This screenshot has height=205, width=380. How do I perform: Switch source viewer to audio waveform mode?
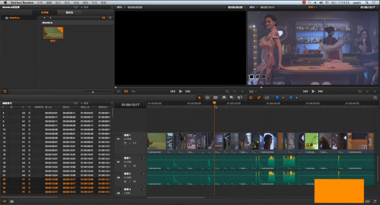[133, 92]
